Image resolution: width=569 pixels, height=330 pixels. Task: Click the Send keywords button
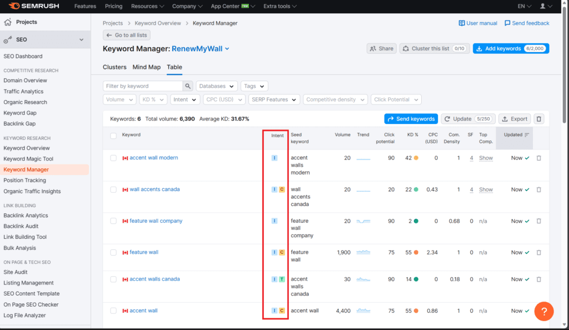[x=411, y=119]
